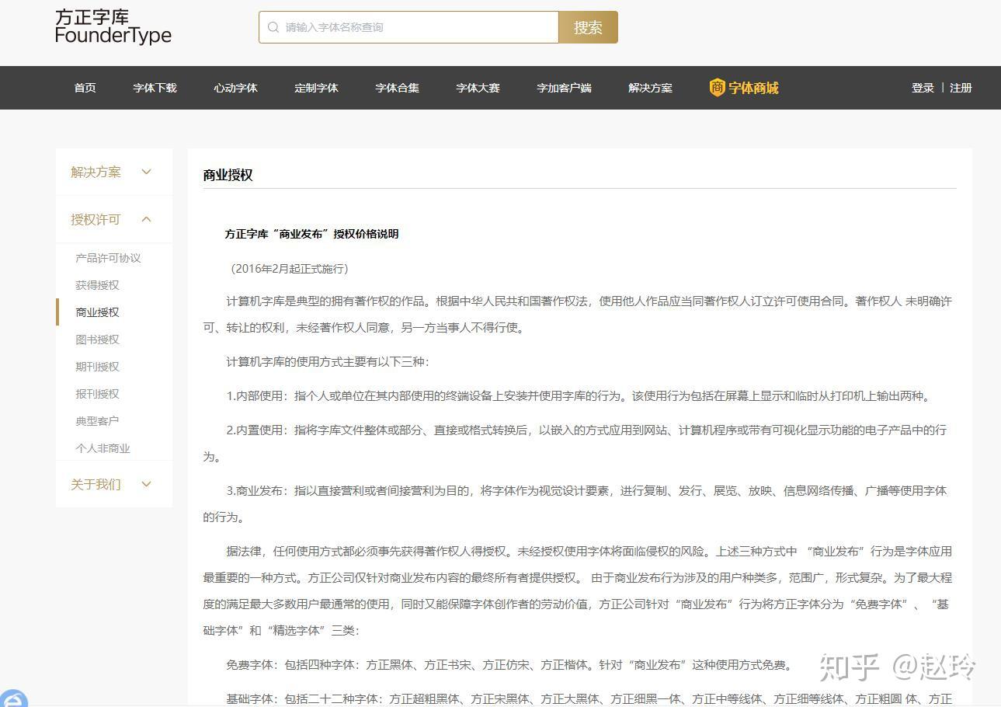Open the 首页 nav item

(x=85, y=88)
